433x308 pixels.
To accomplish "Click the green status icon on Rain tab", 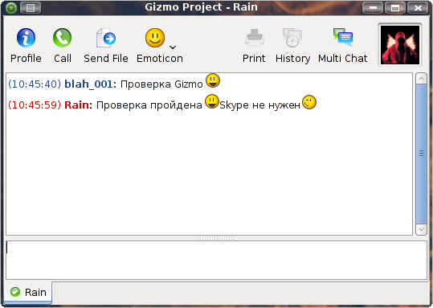I will point(15,292).
